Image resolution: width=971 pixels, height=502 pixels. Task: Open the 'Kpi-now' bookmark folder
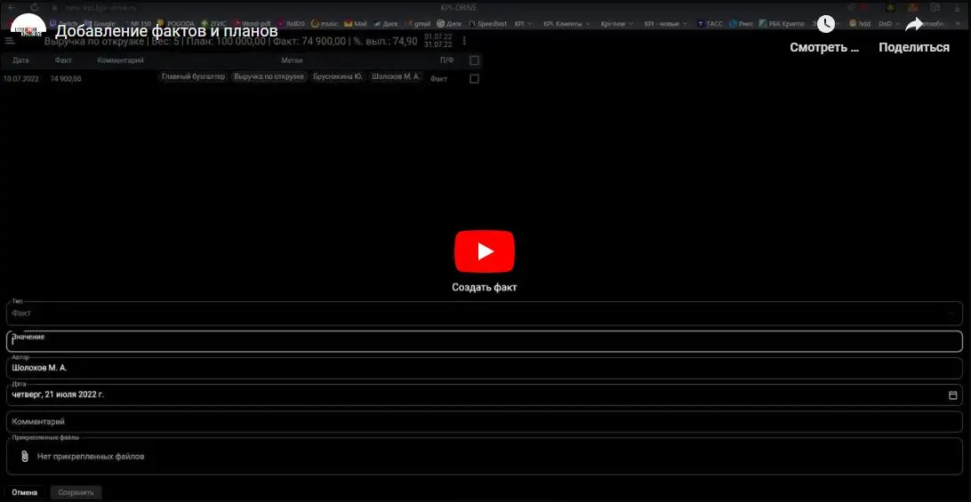coord(616,23)
